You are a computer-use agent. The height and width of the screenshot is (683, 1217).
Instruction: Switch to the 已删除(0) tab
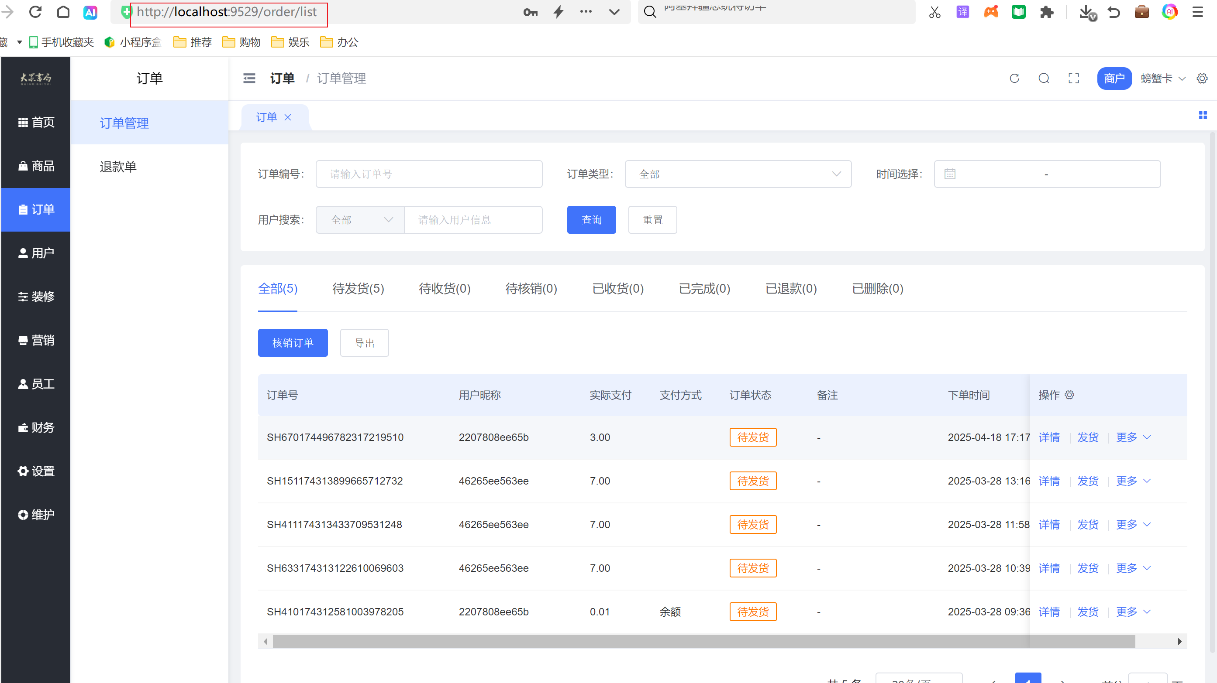(x=877, y=288)
